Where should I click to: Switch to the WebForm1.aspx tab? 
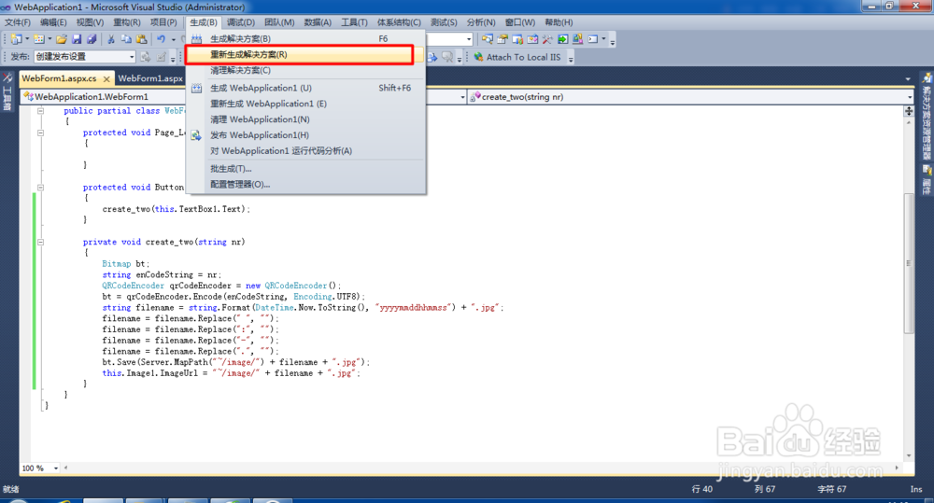pyautogui.click(x=150, y=78)
